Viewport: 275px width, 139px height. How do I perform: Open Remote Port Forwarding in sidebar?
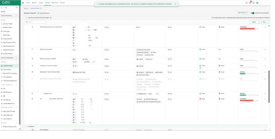[10, 73]
